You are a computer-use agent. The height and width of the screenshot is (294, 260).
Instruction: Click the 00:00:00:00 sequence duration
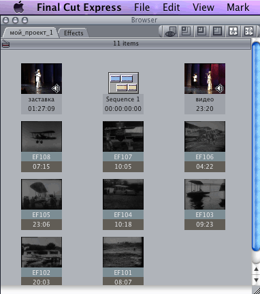[x=123, y=109]
